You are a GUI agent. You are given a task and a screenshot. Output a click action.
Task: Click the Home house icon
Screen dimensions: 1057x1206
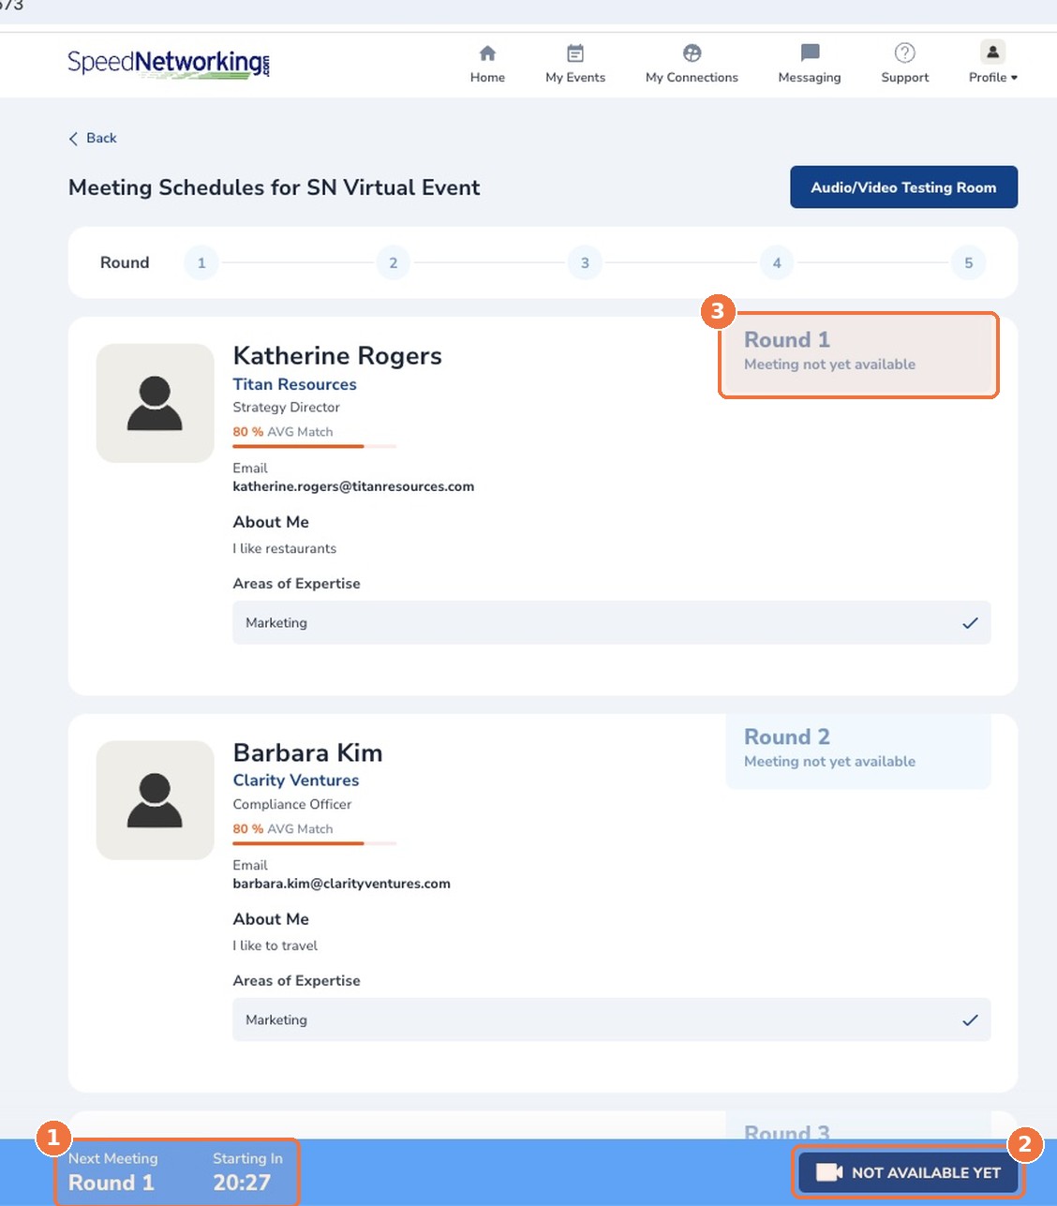coord(487,53)
